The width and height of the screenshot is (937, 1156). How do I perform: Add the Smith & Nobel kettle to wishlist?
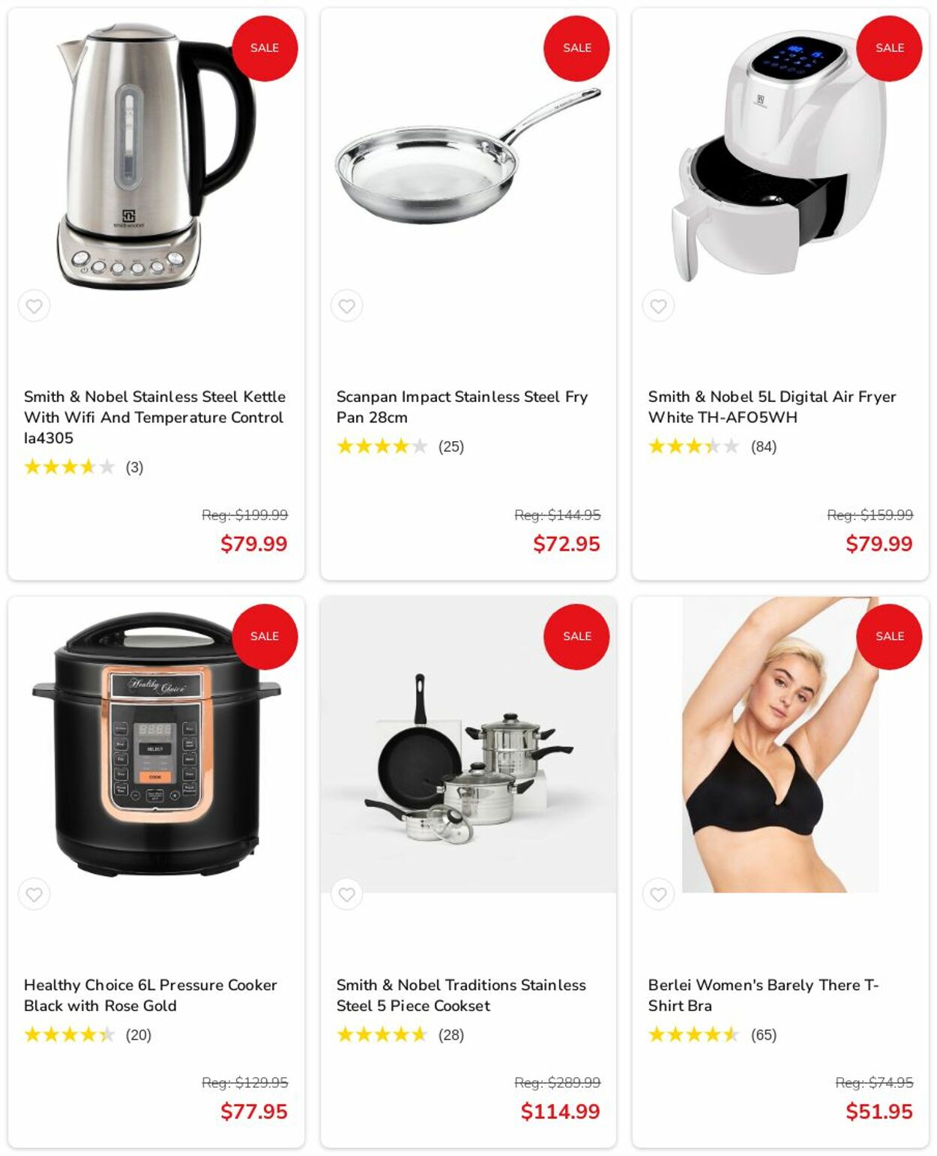(34, 306)
